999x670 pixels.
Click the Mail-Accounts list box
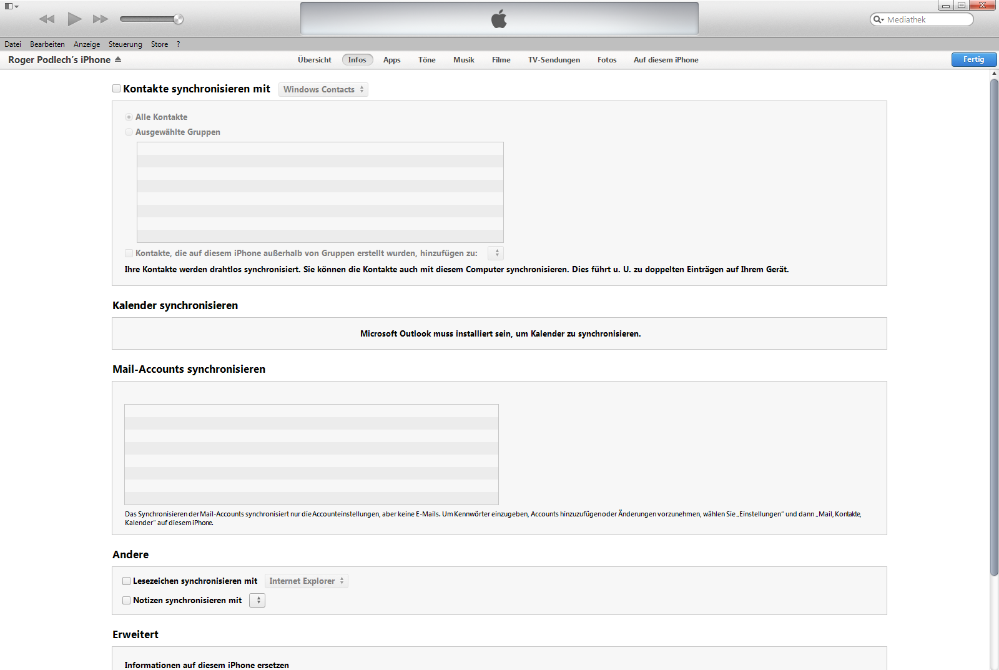point(312,455)
